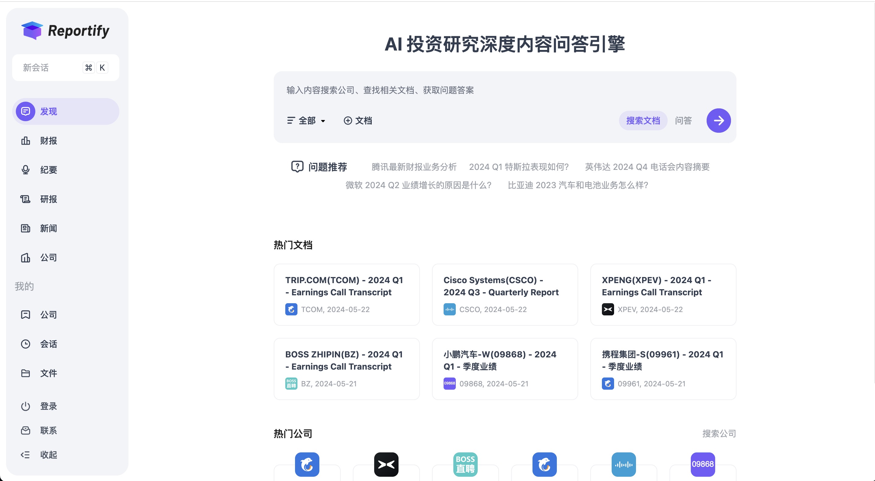Click the Reportify logo
The height and width of the screenshot is (481, 875).
(x=65, y=30)
